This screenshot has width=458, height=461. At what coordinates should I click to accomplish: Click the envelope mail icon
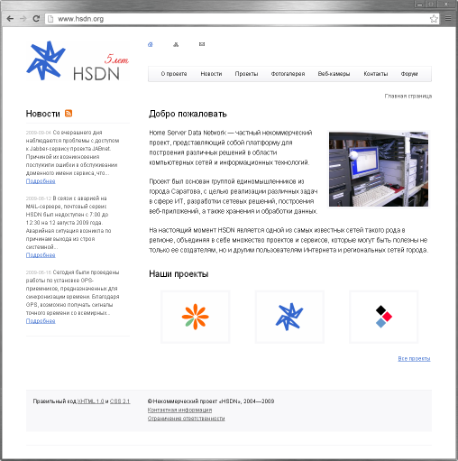tap(202, 44)
